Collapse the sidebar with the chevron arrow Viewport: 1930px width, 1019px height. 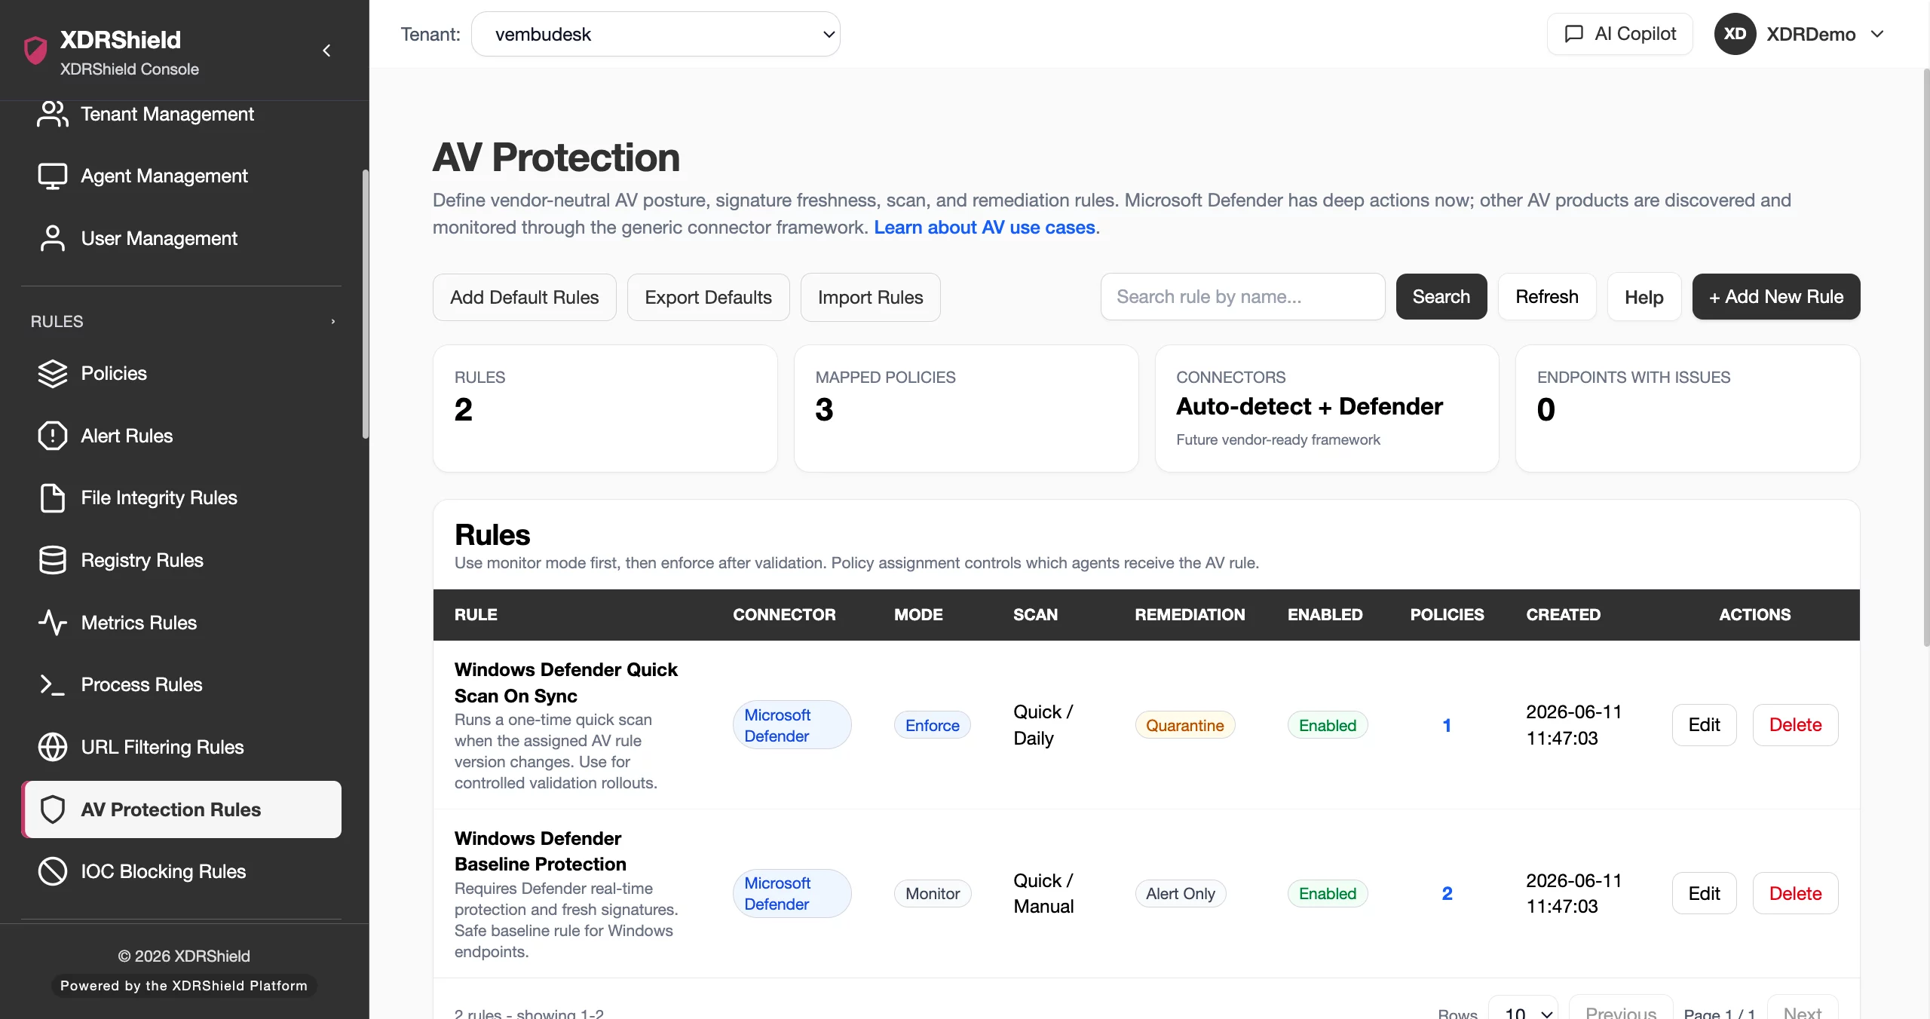click(326, 50)
